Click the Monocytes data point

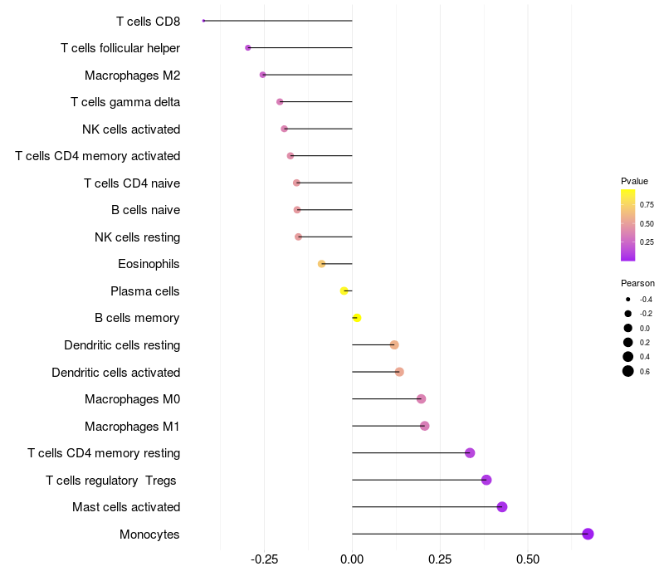pos(588,534)
